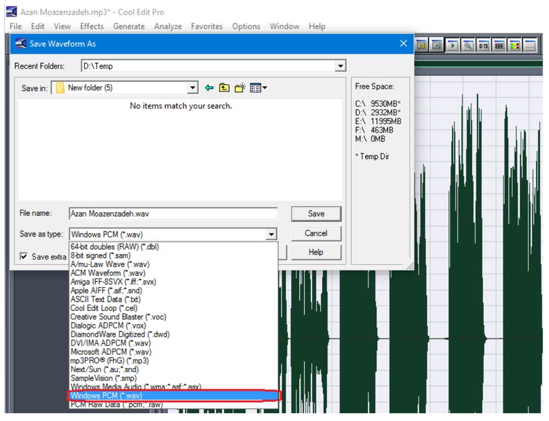This screenshot has width=549, height=421.
Task: Create a new folder in the save dialog
Action: (x=240, y=88)
